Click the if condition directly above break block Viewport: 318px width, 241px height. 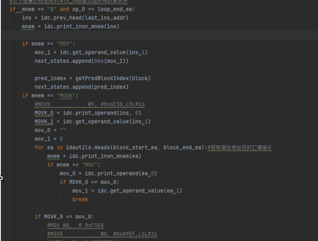pyautogui.click(x=89, y=182)
